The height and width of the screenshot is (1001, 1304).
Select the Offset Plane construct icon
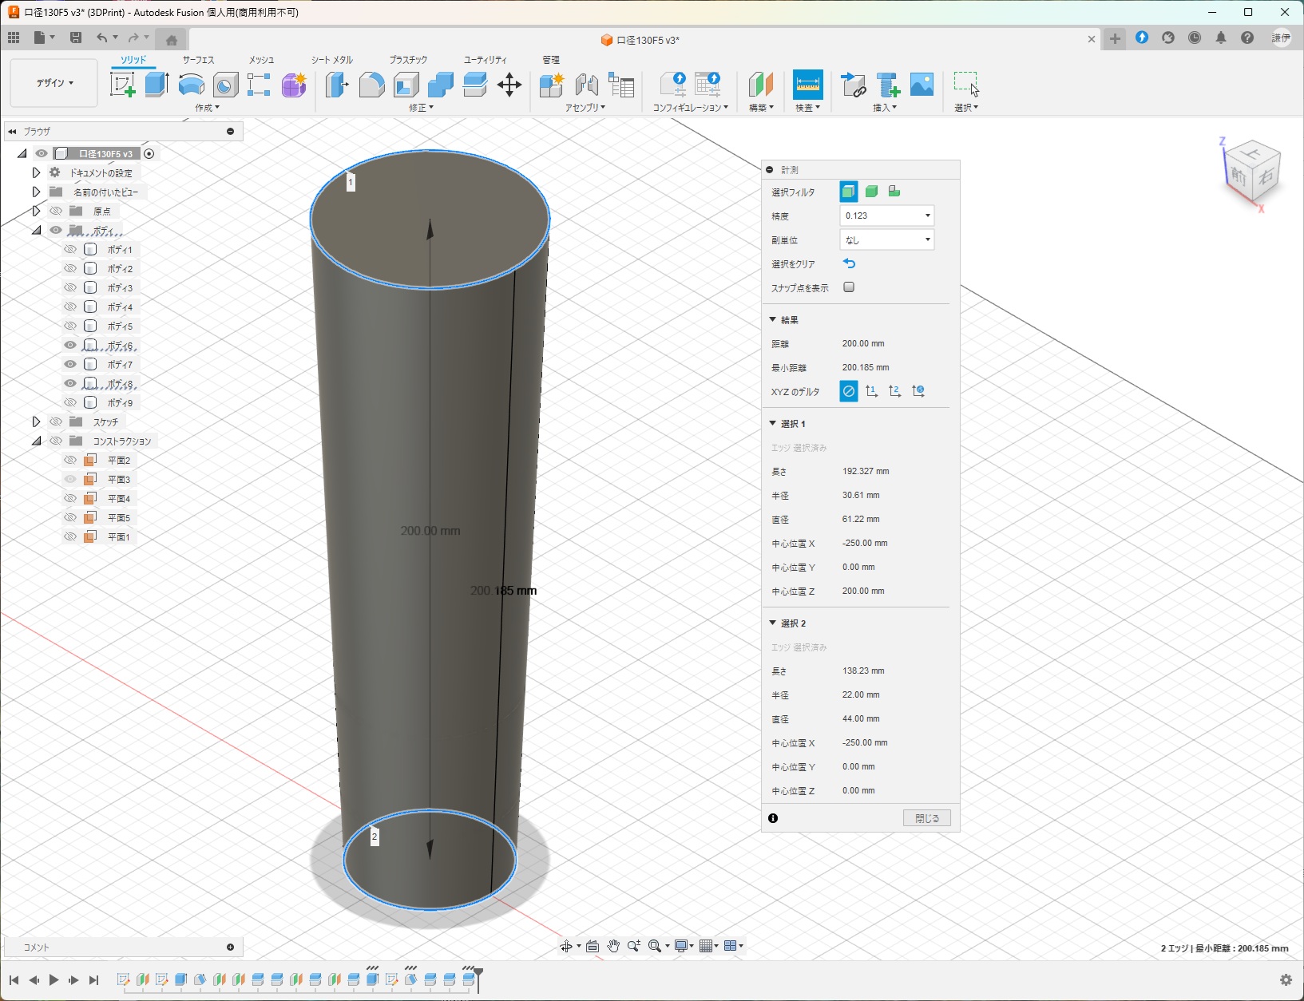pyautogui.click(x=761, y=84)
